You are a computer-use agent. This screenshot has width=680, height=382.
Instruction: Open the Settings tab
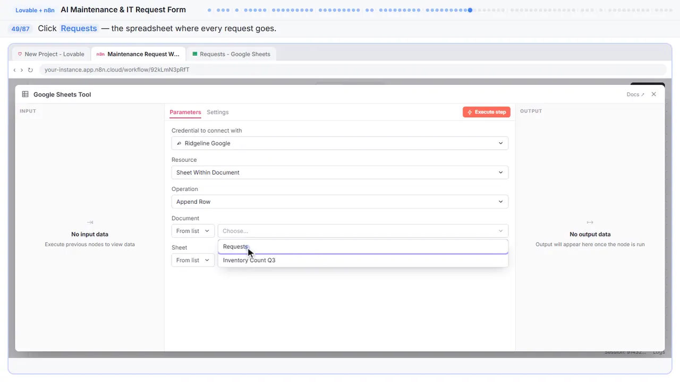(x=218, y=112)
